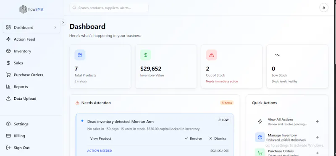Click the lightning icon beside View All Actions
Screen dimensions: 336x156
pyautogui.click(x=260, y=121)
